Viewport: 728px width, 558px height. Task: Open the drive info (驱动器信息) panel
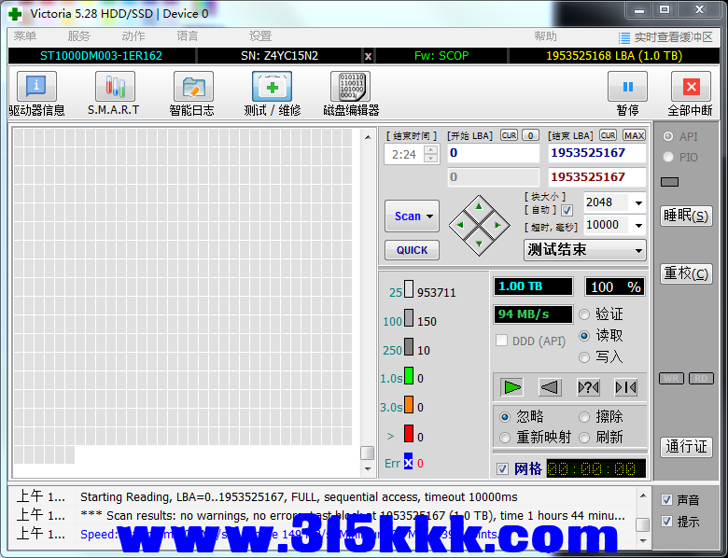point(36,87)
